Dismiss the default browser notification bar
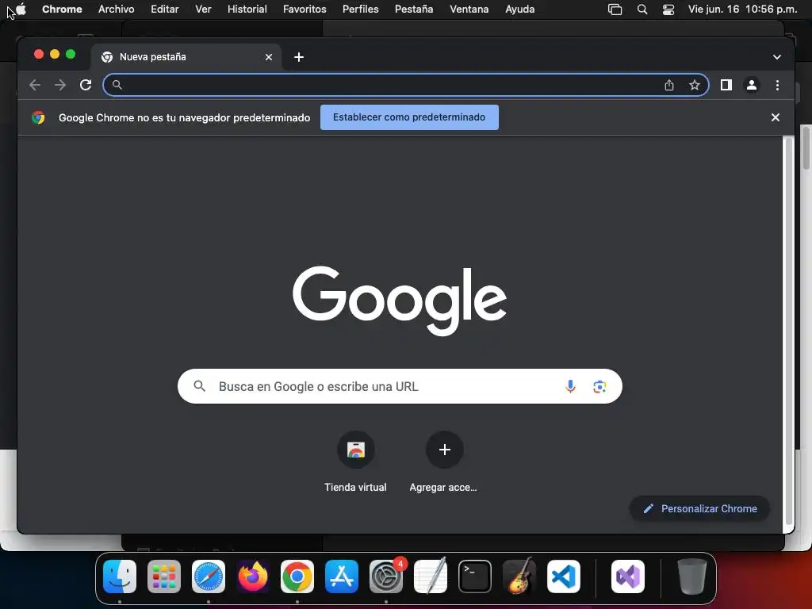Viewport: 812px width, 609px height. (776, 117)
